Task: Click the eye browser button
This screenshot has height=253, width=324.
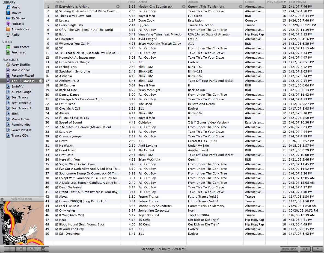Action: point(305,249)
